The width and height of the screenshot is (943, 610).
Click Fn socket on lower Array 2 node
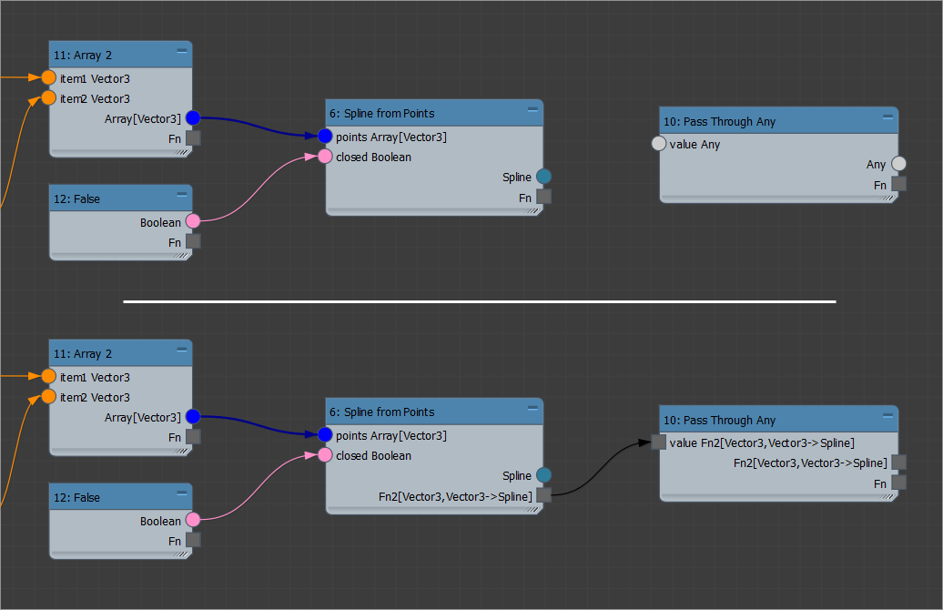click(x=193, y=437)
